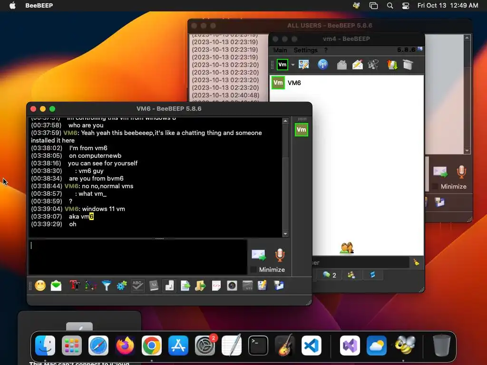Open the font color picker icon
The width and height of the screenshot is (487, 365).
90,286
